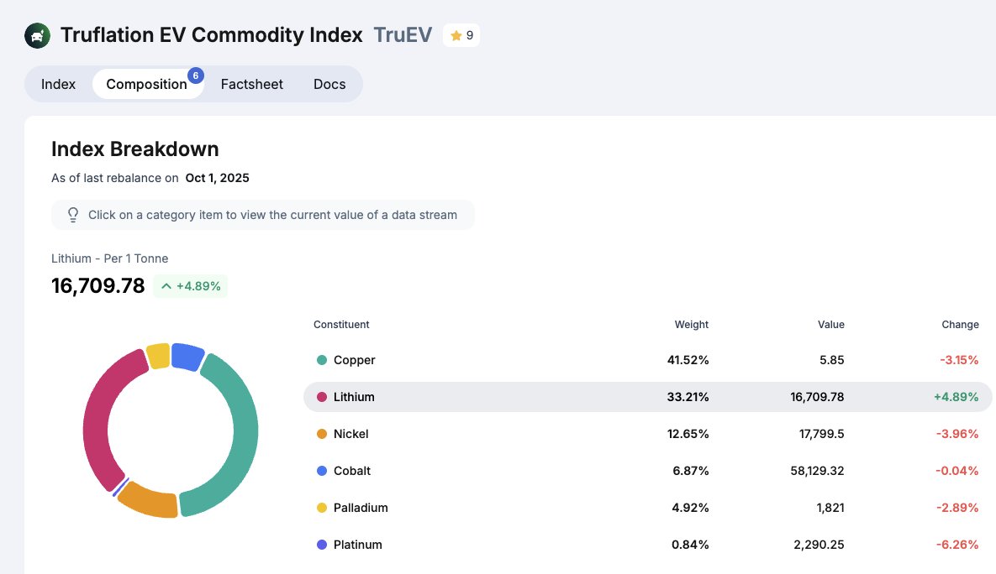This screenshot has width=996, height=574.
Task: Click Nickel change -3.96%
Action: [x=957, y=434]
